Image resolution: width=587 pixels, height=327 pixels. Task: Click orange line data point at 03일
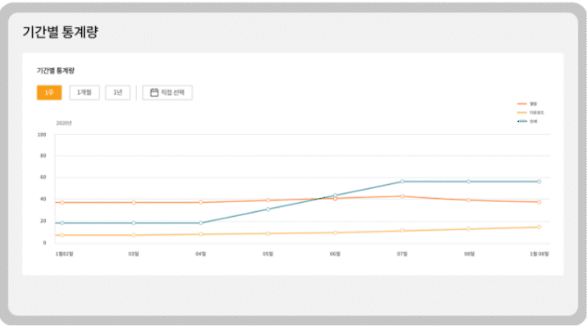tap(134, 203)
